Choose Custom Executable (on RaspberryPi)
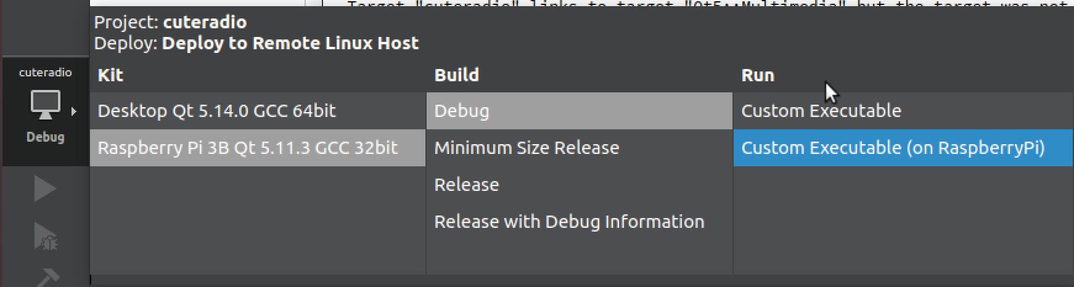The height and width of the screenshot is (287, 1074). (893, 148)
